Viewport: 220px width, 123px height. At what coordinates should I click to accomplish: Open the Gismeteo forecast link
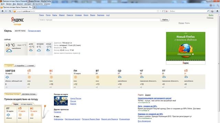tap(57, 112)
